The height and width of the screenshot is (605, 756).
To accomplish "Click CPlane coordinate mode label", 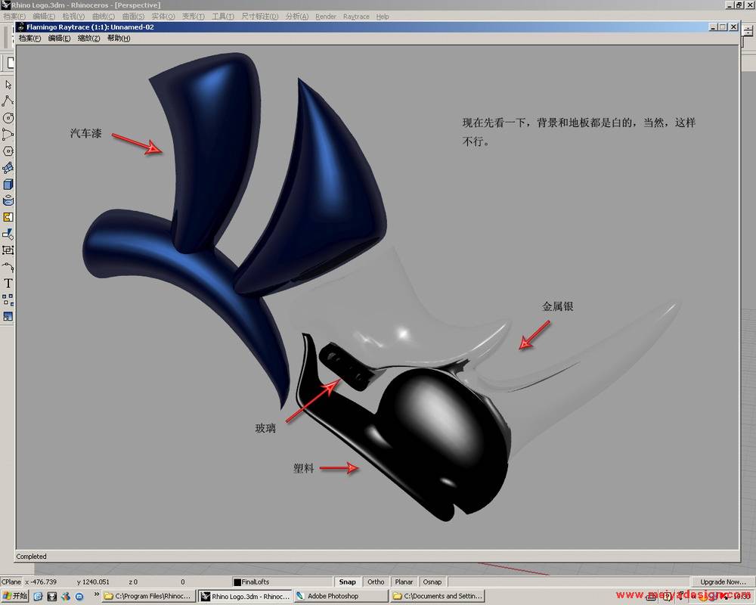I will tap(11, 582).
